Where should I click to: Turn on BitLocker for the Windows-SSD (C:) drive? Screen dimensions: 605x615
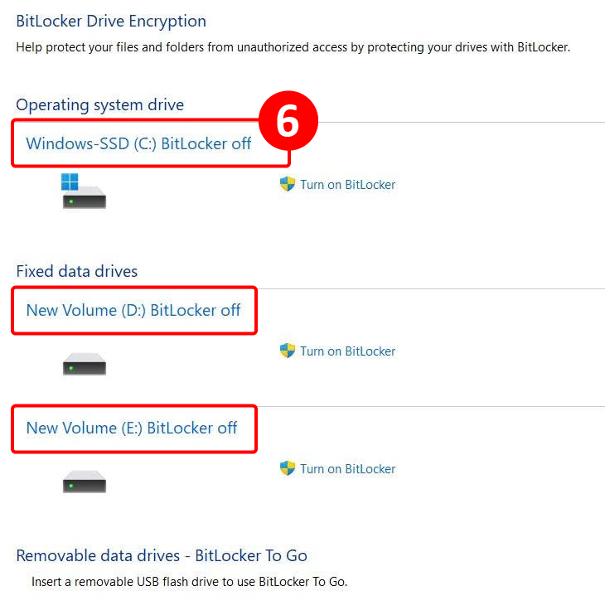tap(347, 185)
